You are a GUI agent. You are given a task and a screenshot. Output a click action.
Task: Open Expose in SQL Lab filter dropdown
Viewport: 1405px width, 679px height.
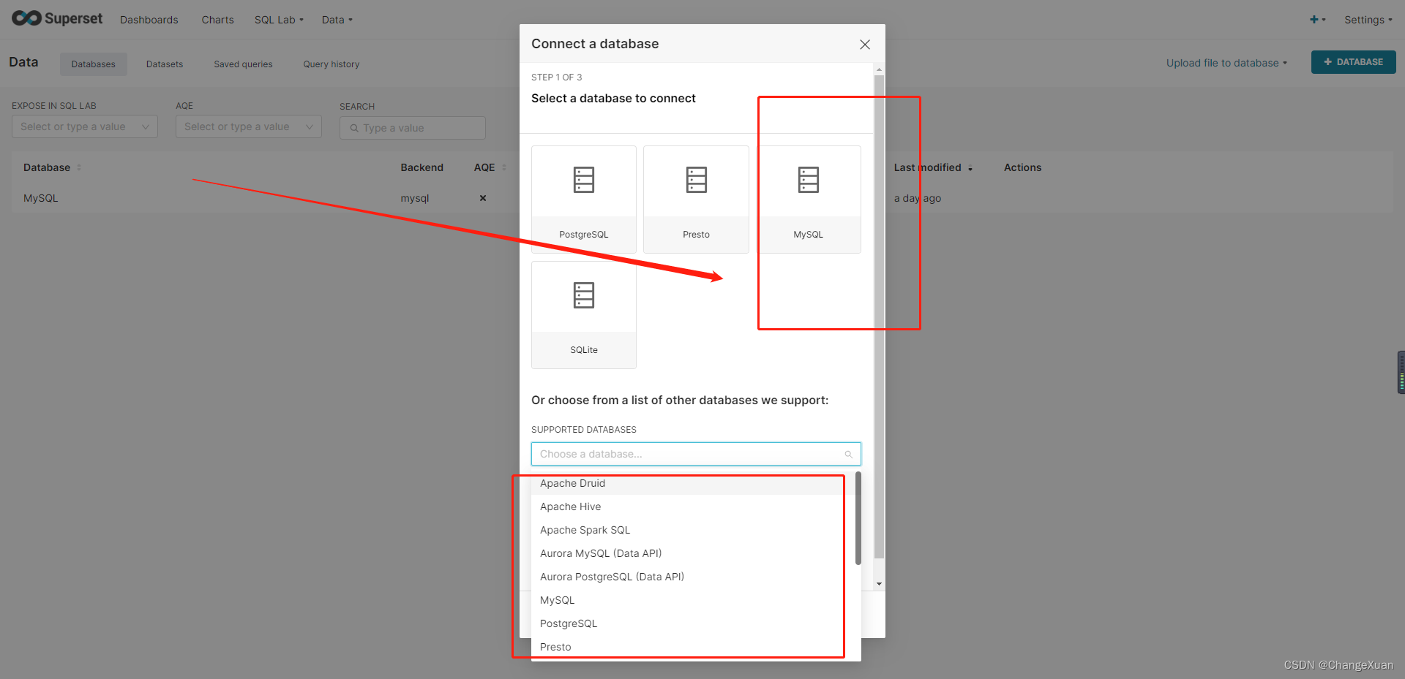[x=85, y=126]
